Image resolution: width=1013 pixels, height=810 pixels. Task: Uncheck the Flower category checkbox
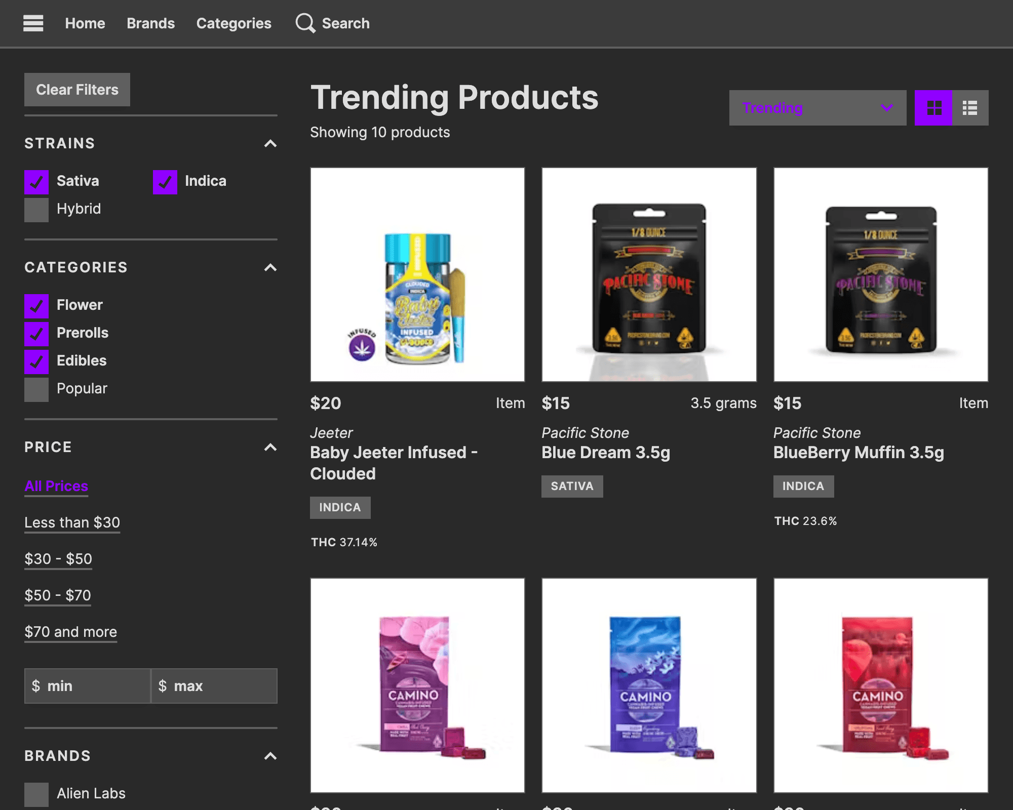(x=36, y=306)
